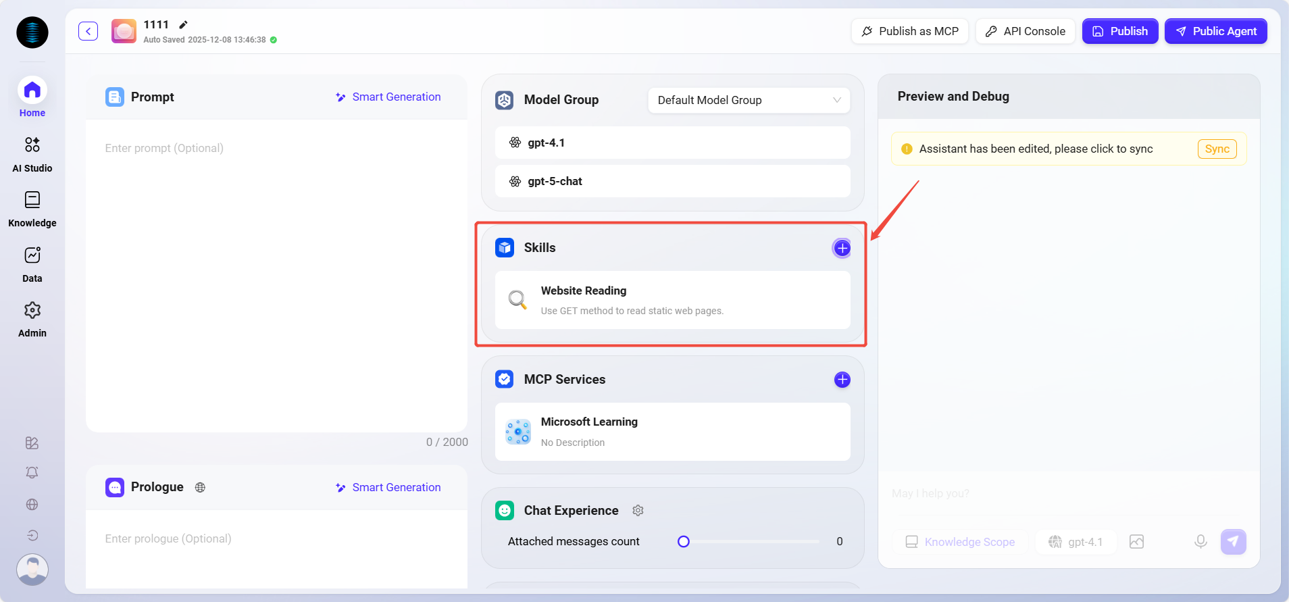This screenshot has height=602, width=1289.
Task: Add a new skill with plus icon
Action: (x=842, y=249)
